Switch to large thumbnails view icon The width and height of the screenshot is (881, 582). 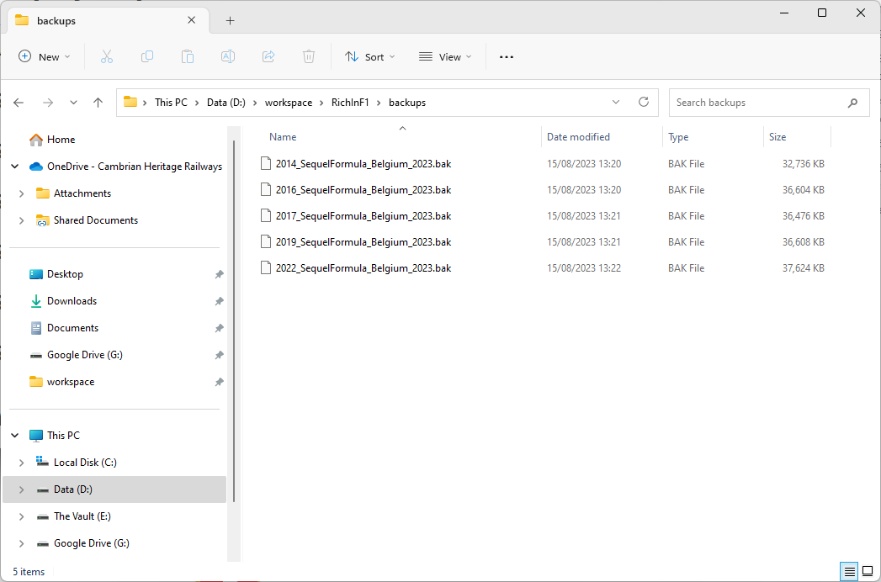point(868,572)
